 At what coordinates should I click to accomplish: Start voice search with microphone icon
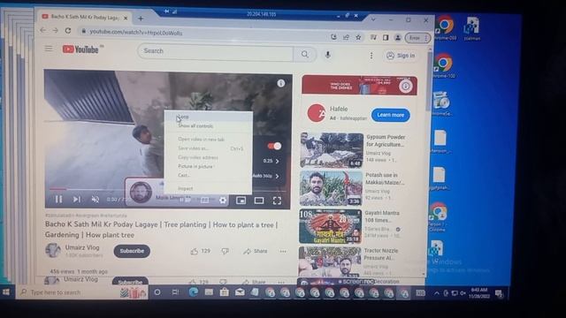coord(328,55)
